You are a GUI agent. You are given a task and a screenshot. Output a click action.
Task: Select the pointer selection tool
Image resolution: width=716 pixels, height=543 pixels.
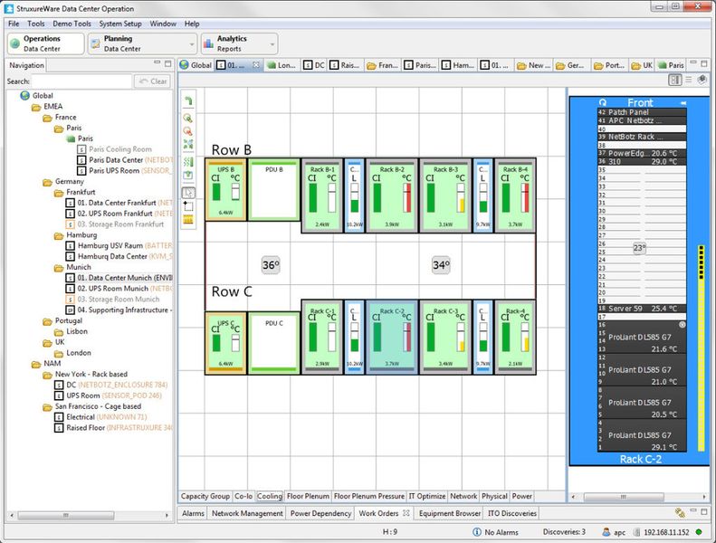click(188, 193)
